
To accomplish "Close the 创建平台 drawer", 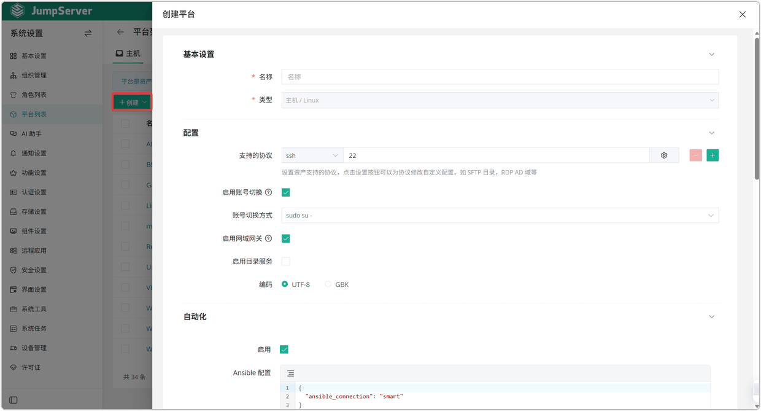I will (743, 14).
